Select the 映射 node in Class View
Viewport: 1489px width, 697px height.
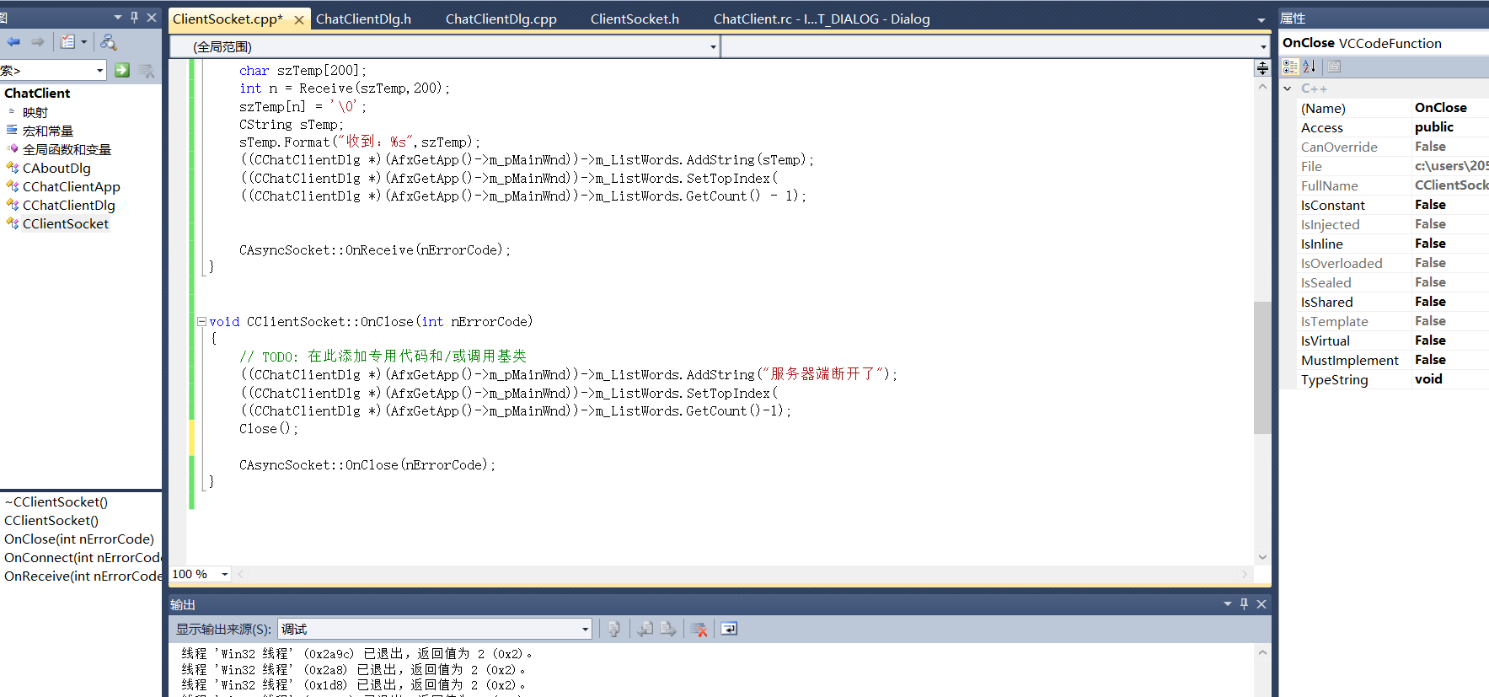pos(35,112)
